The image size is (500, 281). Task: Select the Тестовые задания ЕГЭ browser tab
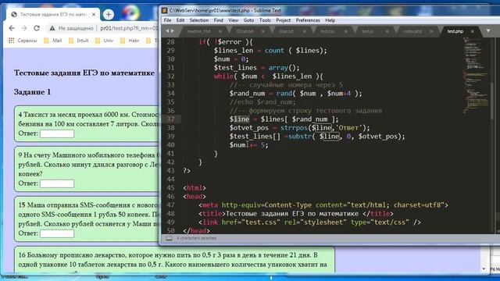[x=53, y=14]
